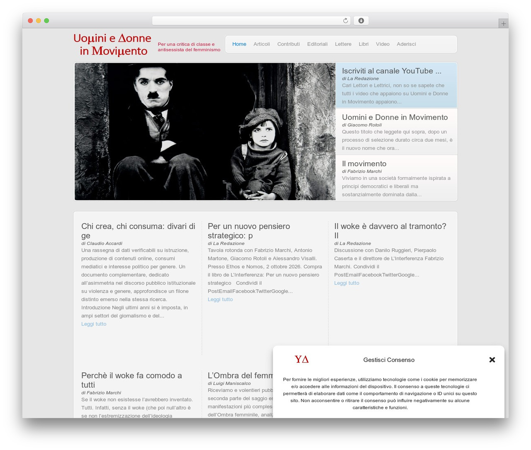The height and width of the screenshot is (450, 531).
Task: Go to the Libri page
Action: tap(363, 44)
